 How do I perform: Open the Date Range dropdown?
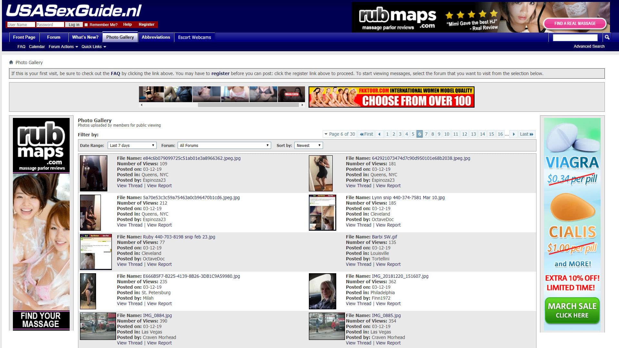[132, 146]
